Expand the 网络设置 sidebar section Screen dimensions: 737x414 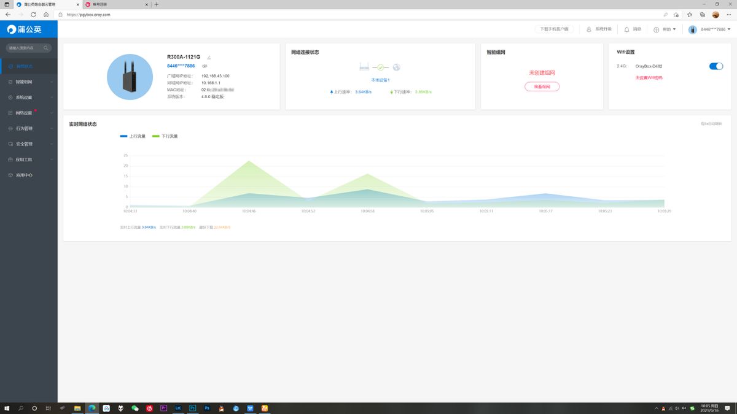(28, 113)
